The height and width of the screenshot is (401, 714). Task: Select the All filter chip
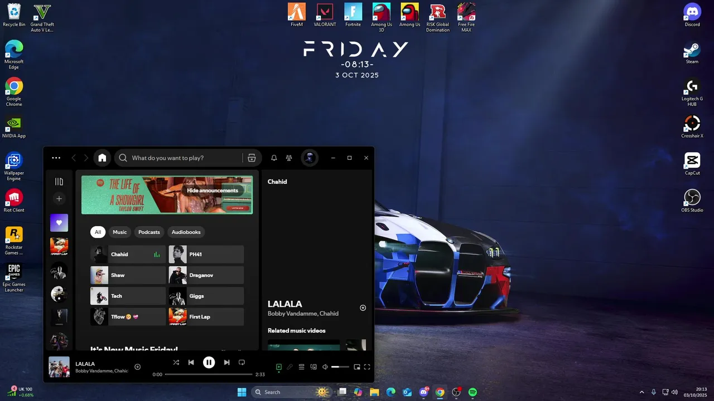coord(98,232)
